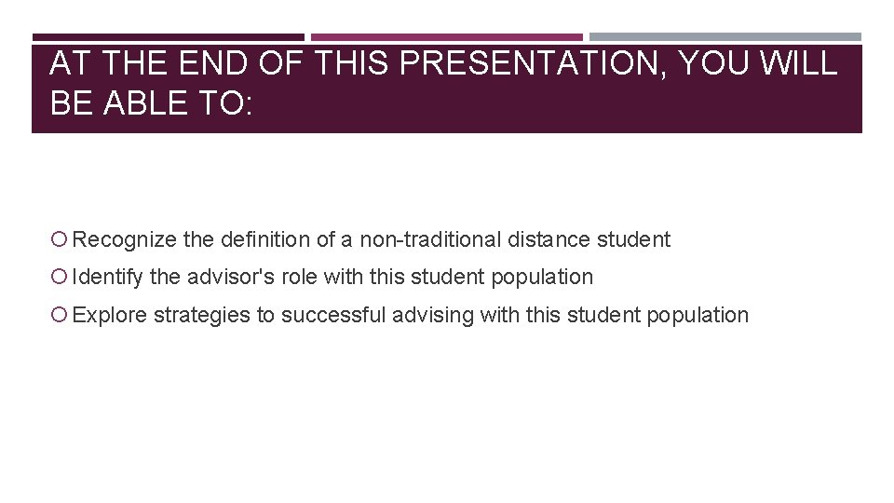The width and height of the screenshot is (894, 503).
Task: Click the word "PRESENTATION," in the title
Action: click(x=533, y=62)
